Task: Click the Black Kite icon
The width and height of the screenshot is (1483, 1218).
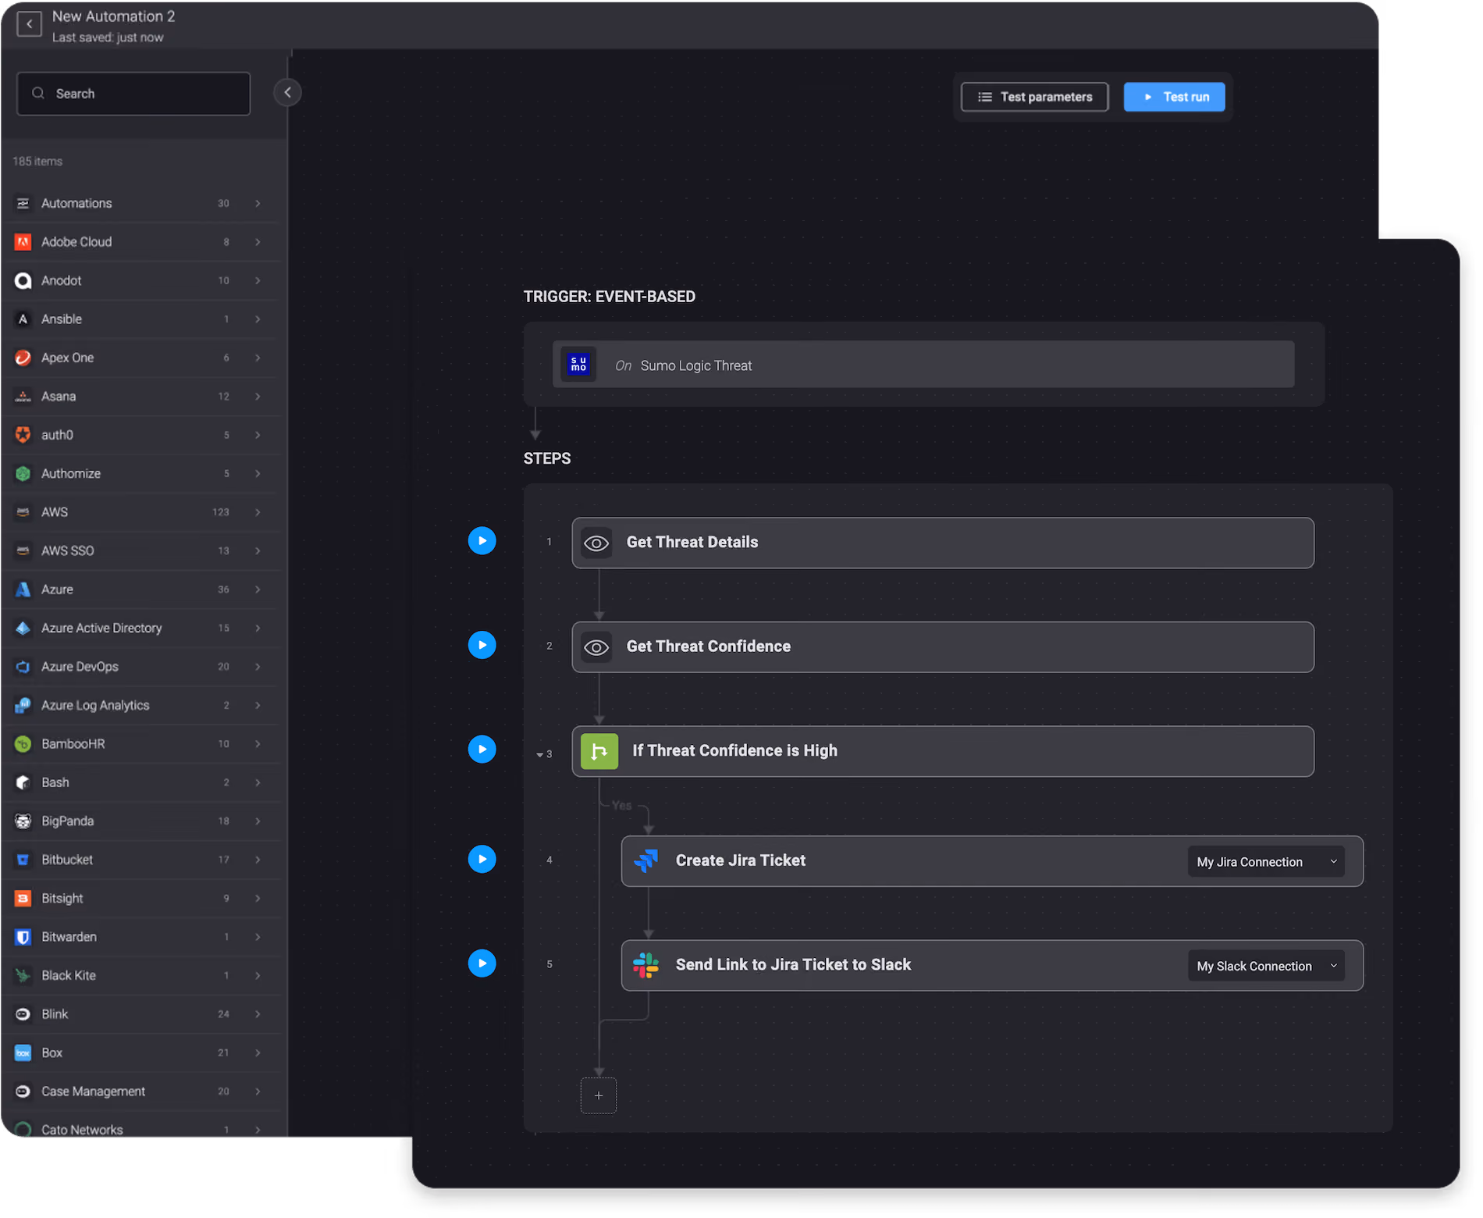Action: pyautogui.click(x=23, y=975)
